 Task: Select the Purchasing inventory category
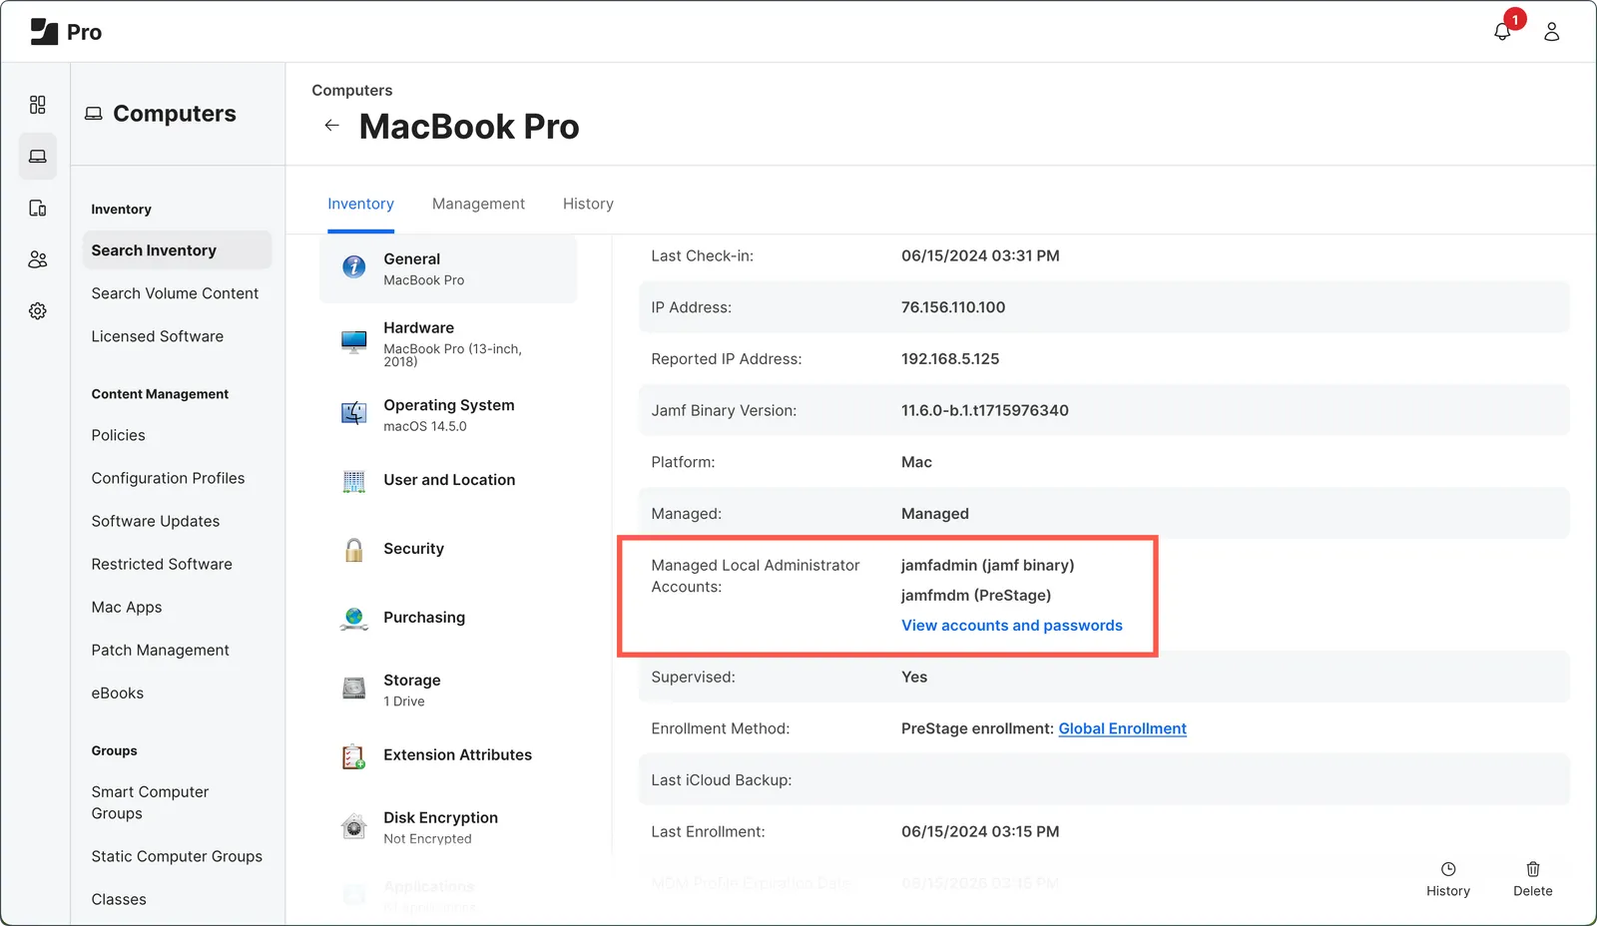click(423, 617)
